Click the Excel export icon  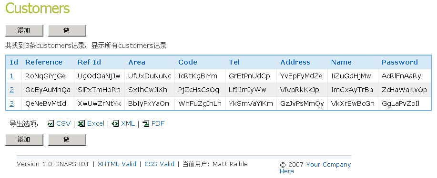81,123
